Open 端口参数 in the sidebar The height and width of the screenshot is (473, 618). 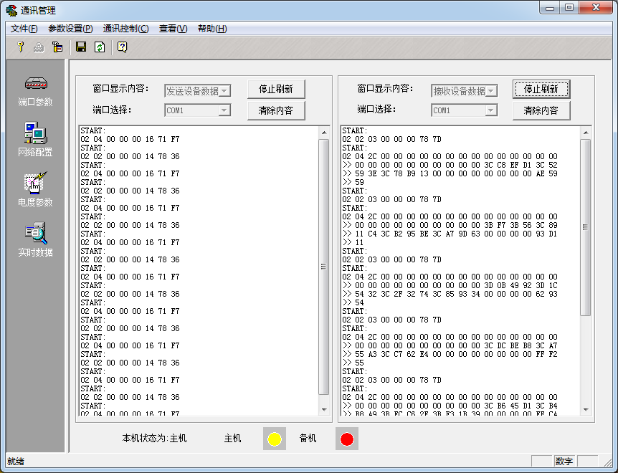[x=35, y=91]
